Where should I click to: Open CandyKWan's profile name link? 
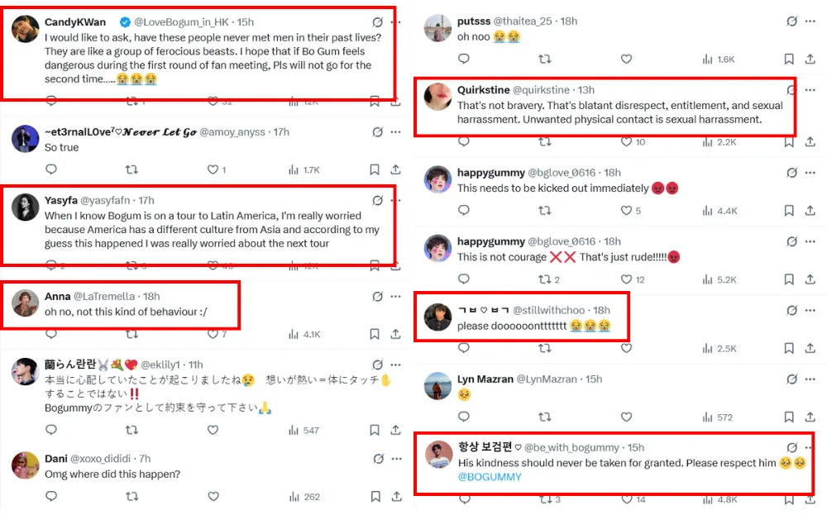click(x=75, y=22)
